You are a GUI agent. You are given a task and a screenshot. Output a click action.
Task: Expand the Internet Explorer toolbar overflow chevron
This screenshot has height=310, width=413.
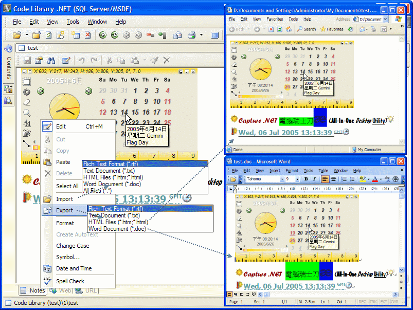402,26
